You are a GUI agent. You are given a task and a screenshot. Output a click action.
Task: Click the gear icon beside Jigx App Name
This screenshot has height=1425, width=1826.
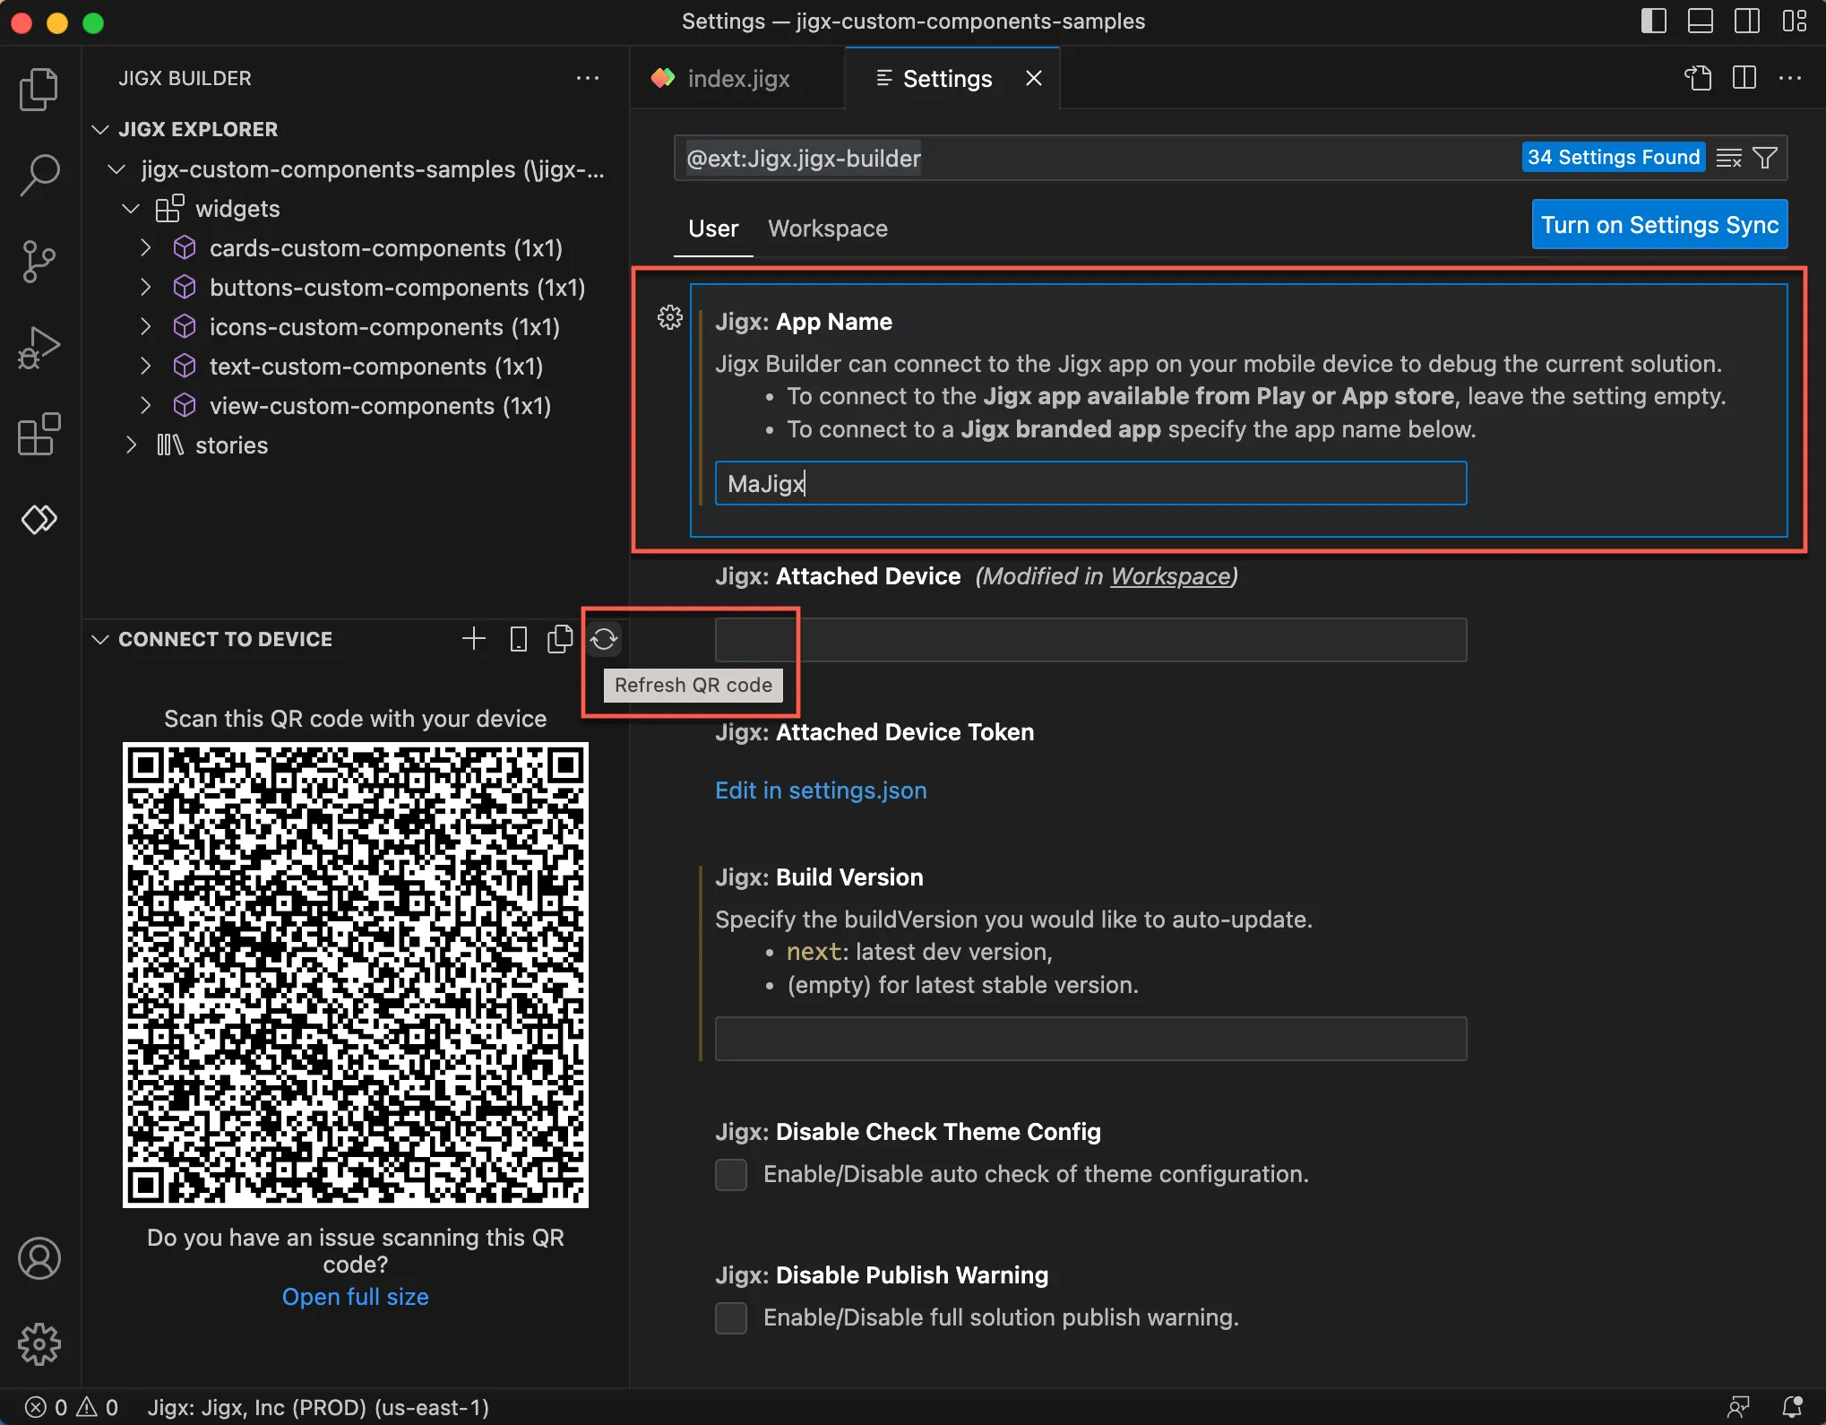pyautogui.click(x=669, y=317)
